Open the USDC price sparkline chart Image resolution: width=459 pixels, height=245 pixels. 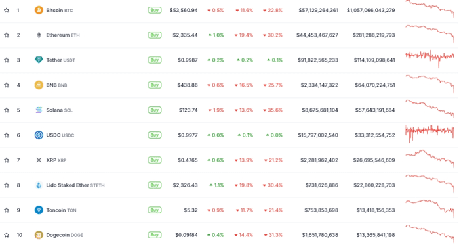click(429, 133)
